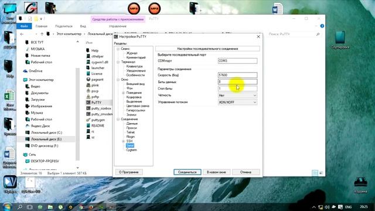This screenshot has height=211, width=375.
Task: Select Особенности in the settings tree
Action: (x=135, y=75)
